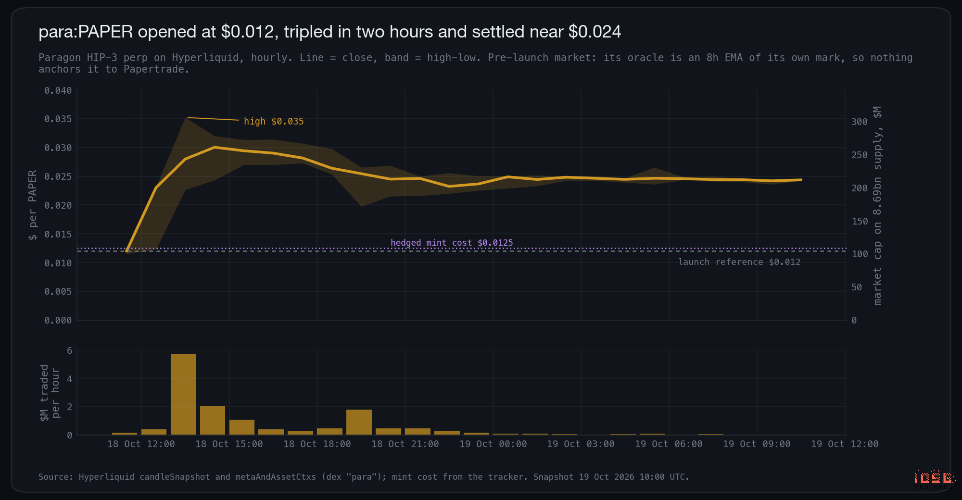This screenshot has height=500, width=962.
Task: Click the '18 Oct 15:00' x-axis label
Action: click(229, 444)
